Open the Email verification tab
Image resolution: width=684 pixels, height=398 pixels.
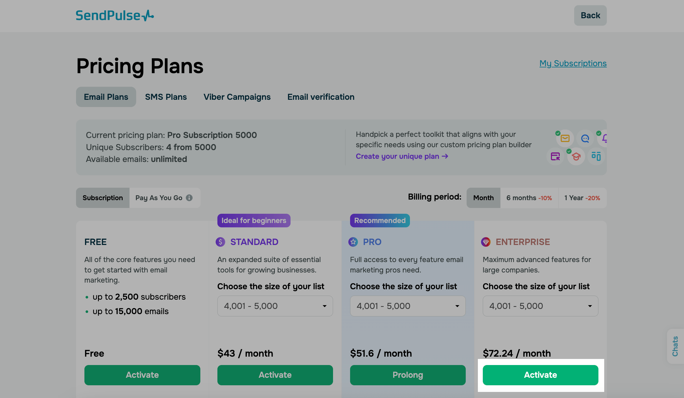tap(321, 97)
